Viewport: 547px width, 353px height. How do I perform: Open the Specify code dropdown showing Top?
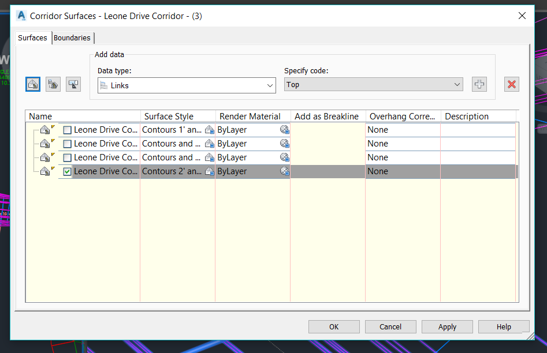click(374, 85)
